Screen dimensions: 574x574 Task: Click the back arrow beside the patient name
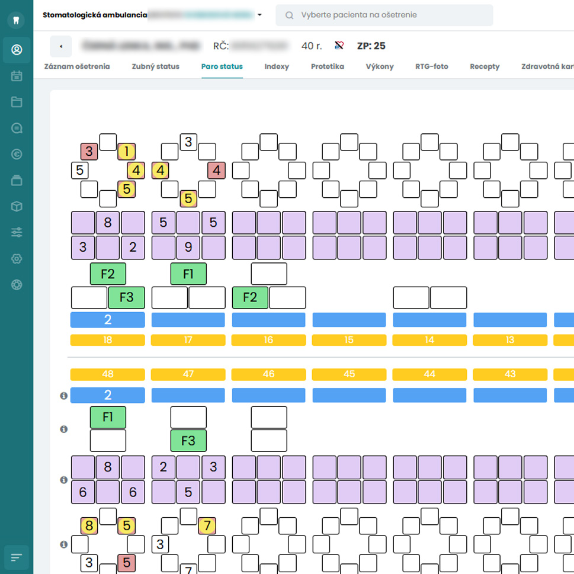60,46
